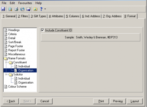Open the favourites folder star icon
This screenshot has height=107, width=147.
pyautogui.click(x=35, y=9)
